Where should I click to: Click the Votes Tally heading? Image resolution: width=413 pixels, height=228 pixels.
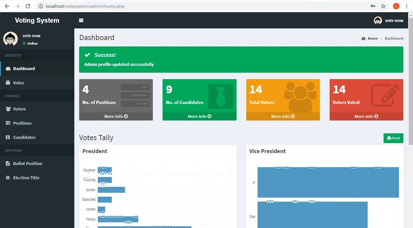coord(96,138)
